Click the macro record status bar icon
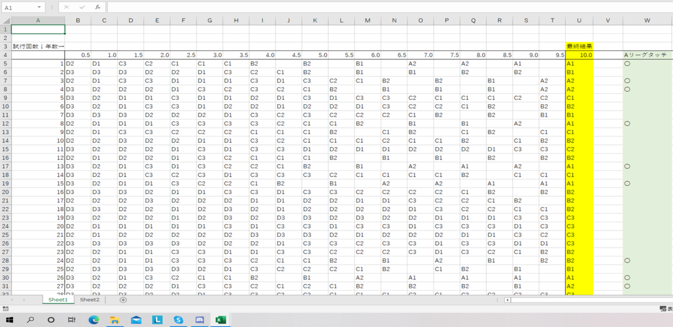Image resolution: width=673 pixels, height=327 pixels. tap(5, 308)
